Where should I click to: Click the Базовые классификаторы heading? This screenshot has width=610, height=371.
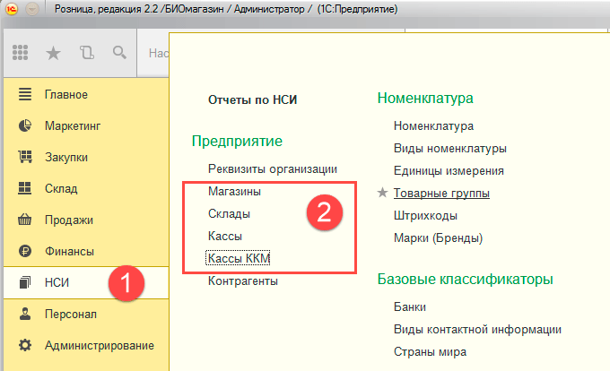[465, 279]
